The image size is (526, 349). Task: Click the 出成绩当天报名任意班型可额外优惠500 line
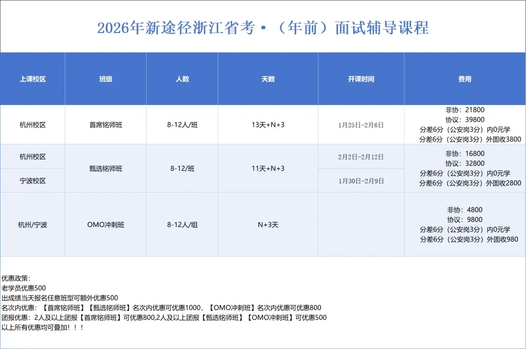point(60,298)
